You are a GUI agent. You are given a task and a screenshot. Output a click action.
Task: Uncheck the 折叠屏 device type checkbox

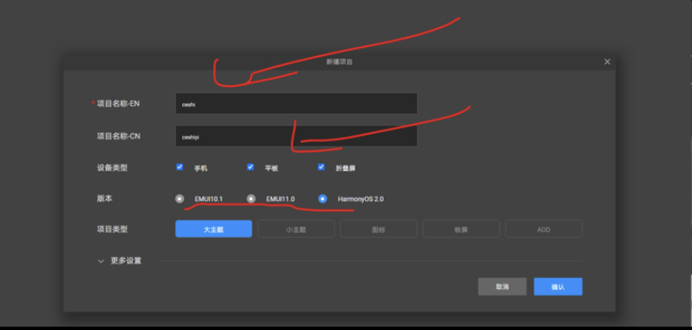pos(321,167)
